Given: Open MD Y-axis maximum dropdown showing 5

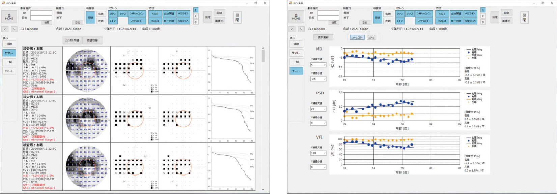Looking at the screenshot, I should 318,65.
